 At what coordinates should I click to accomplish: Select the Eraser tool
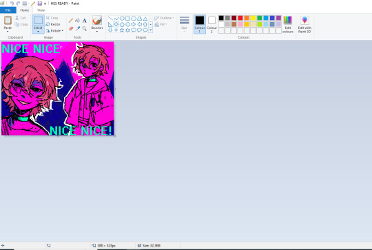coord(71,28)
